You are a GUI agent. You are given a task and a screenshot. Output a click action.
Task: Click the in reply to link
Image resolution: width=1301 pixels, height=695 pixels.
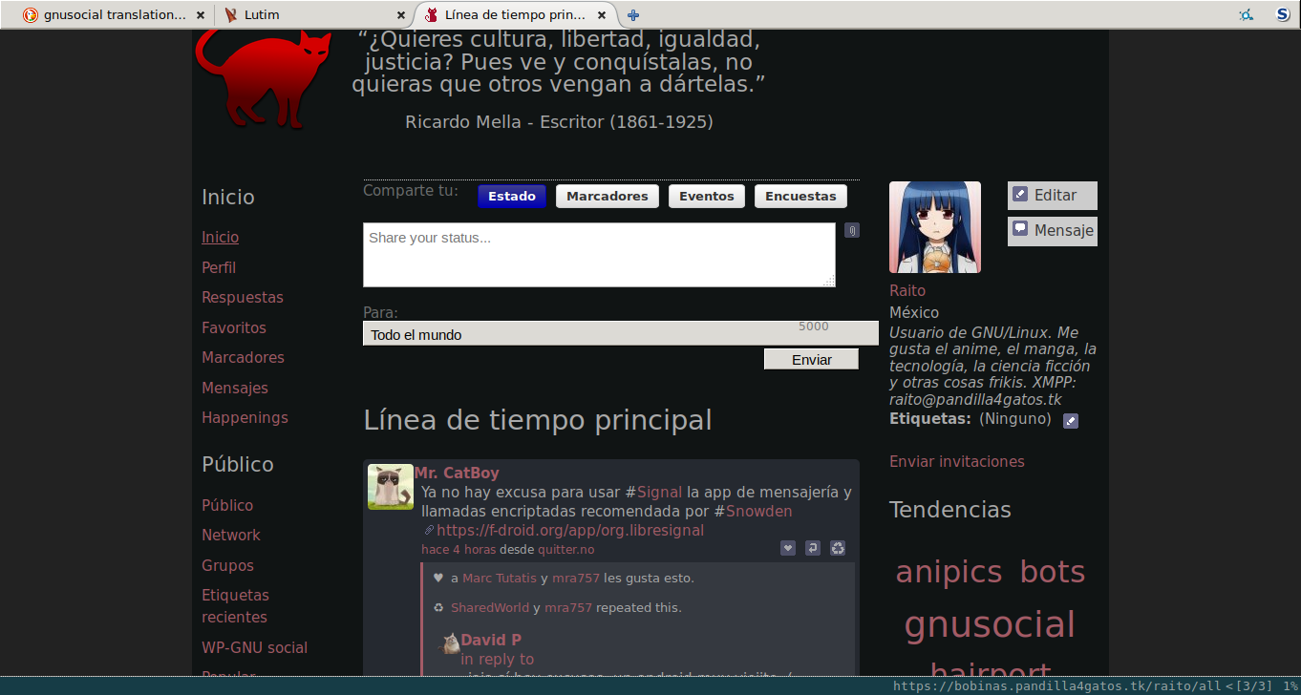click(x=497, y=659)
